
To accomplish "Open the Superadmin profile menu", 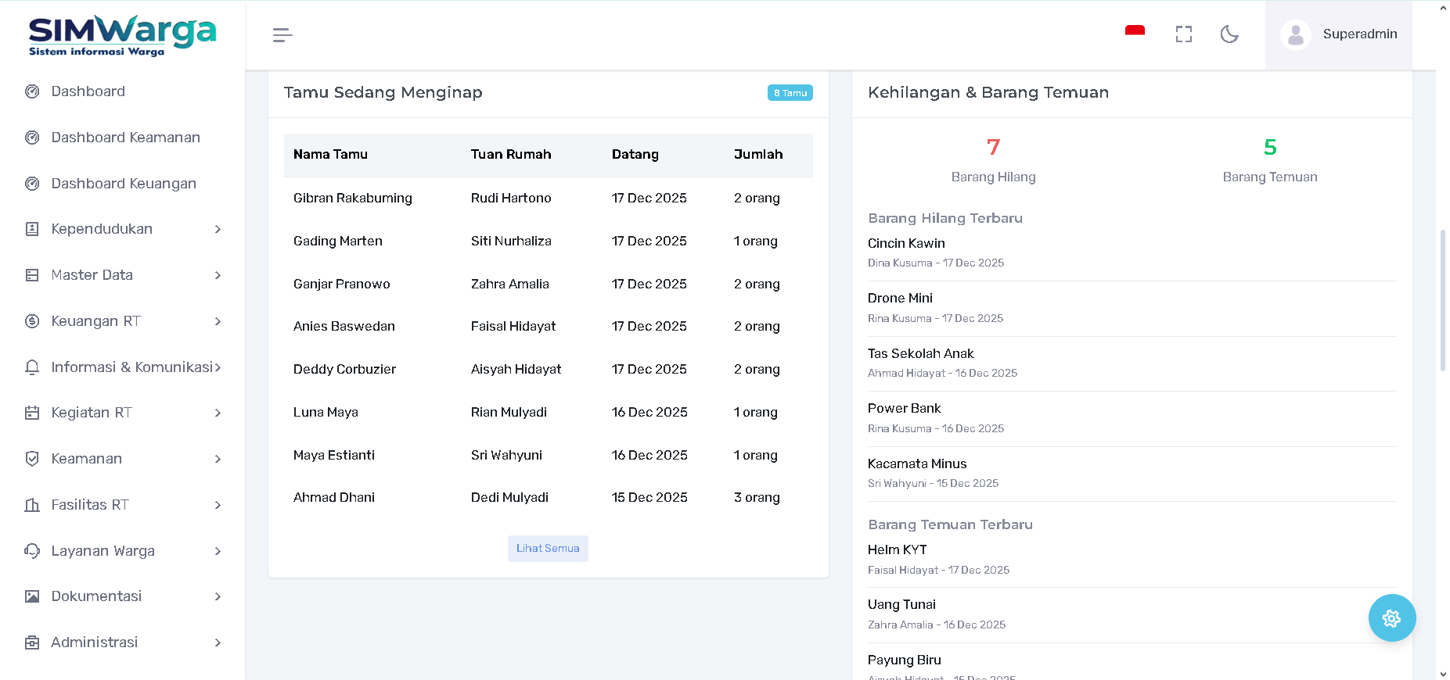I will pos(1359,34).
